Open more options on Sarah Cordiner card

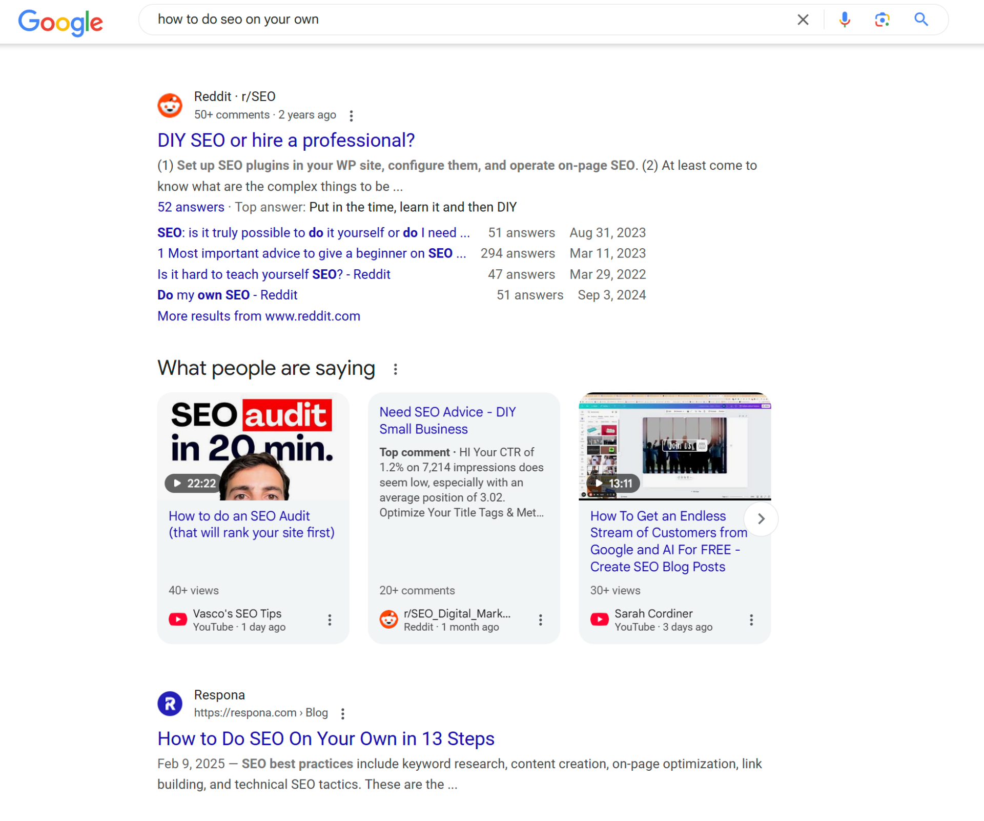(x=751, y=620)
